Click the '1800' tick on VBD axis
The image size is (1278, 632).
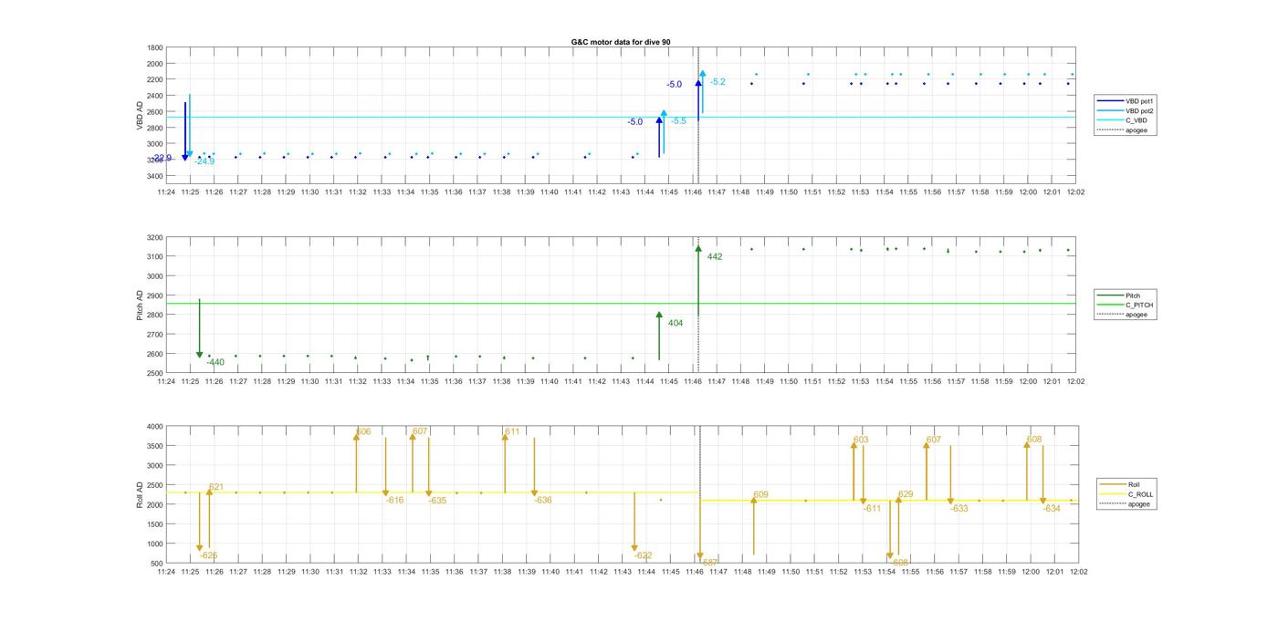click(x=155, y=47)
